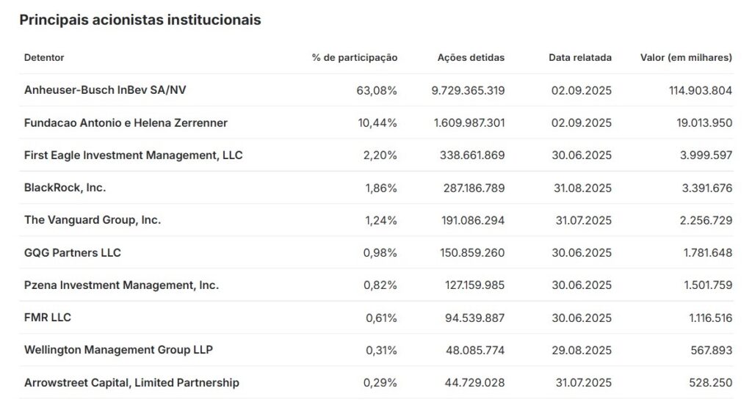Image resolution: width=752 pixels, height=410 pixels.
Task: Click Pzena Investment Management, Inc.
Action: (121, 285)
